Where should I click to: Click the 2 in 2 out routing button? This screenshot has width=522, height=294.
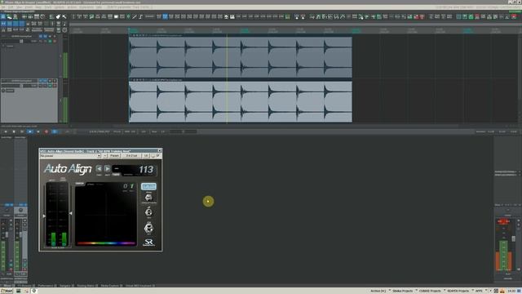pos(131,156)
